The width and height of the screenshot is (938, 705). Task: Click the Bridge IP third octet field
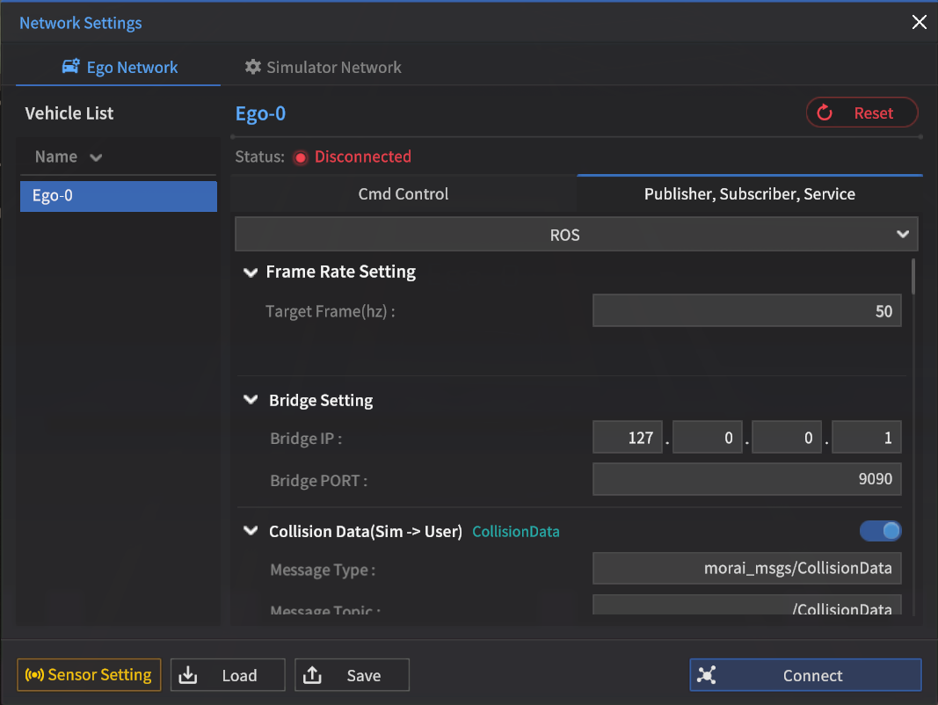[787, 437]
